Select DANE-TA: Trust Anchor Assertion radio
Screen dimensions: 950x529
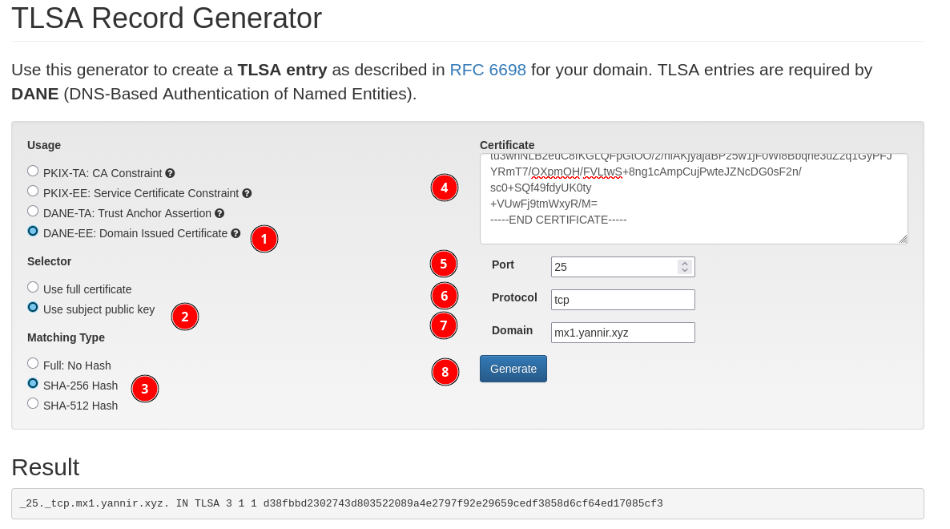click(33, 211)
